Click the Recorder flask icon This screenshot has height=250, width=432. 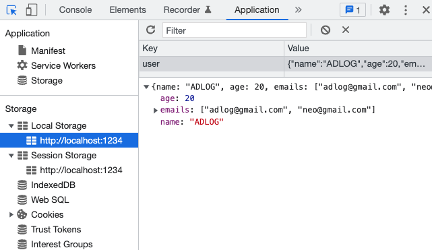pyautogui.click(x=208, y=9)
